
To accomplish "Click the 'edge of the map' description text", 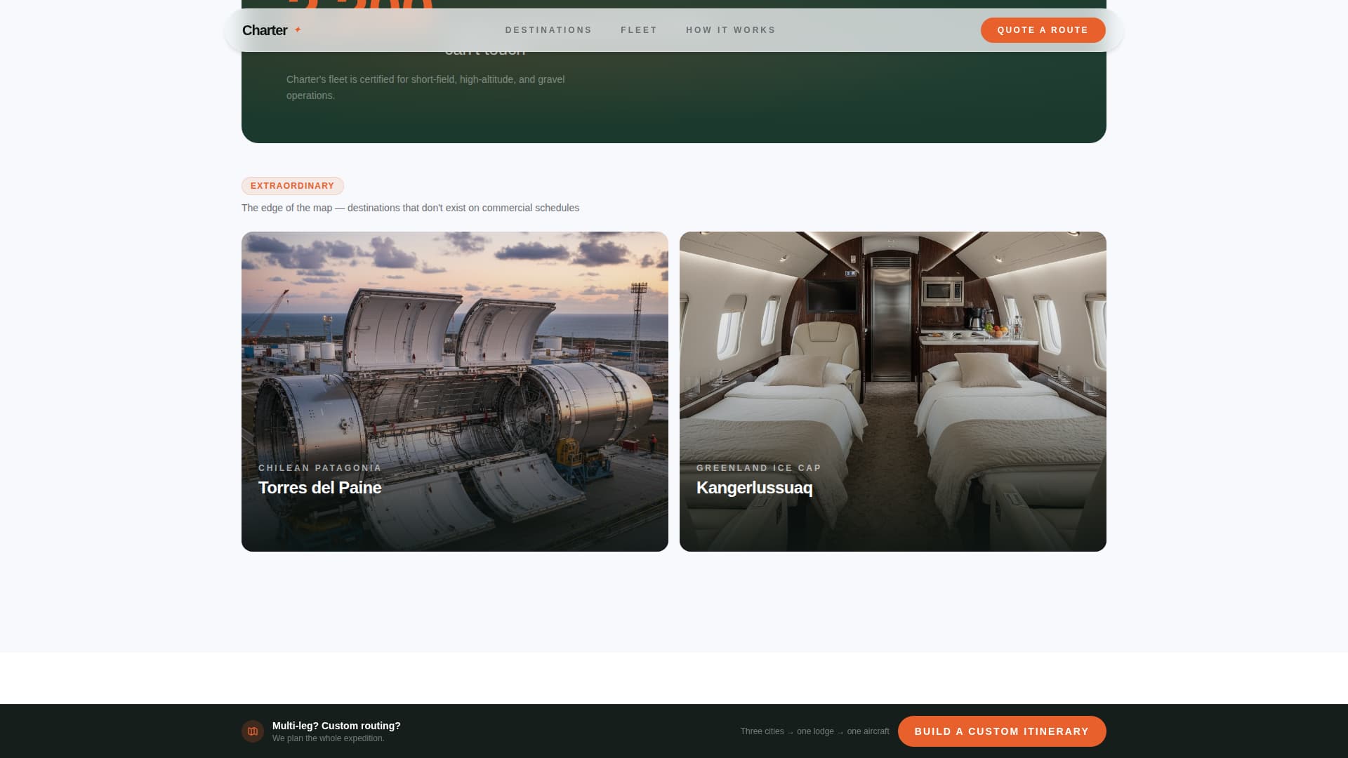I will click(x=410, y=208).
